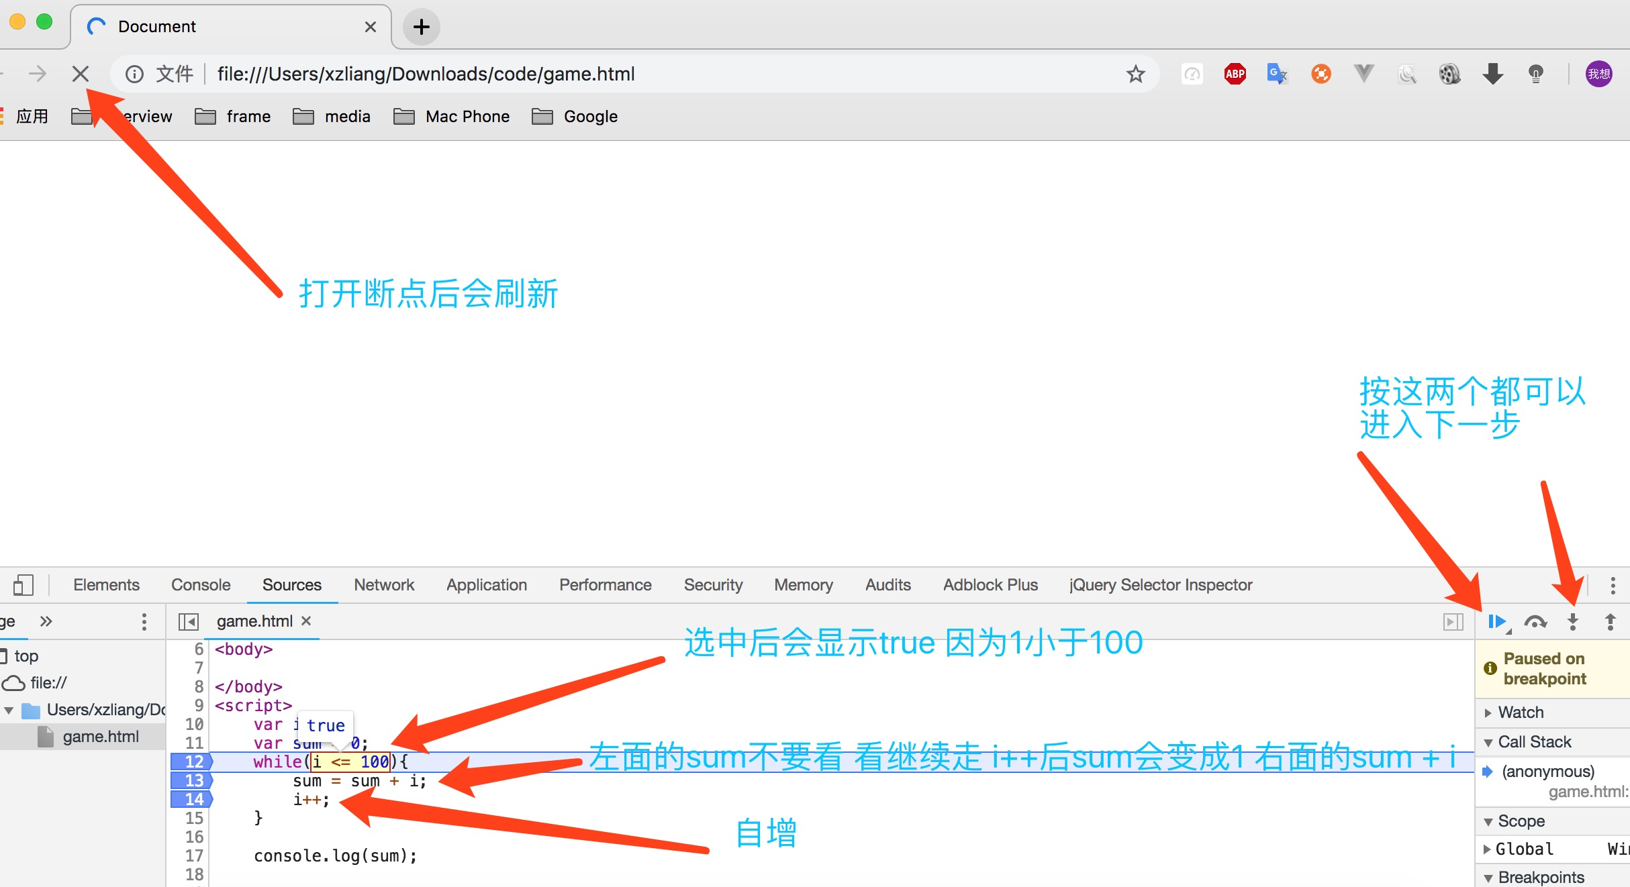Toggle breakpoint on line 13

(x=193, y=780)
